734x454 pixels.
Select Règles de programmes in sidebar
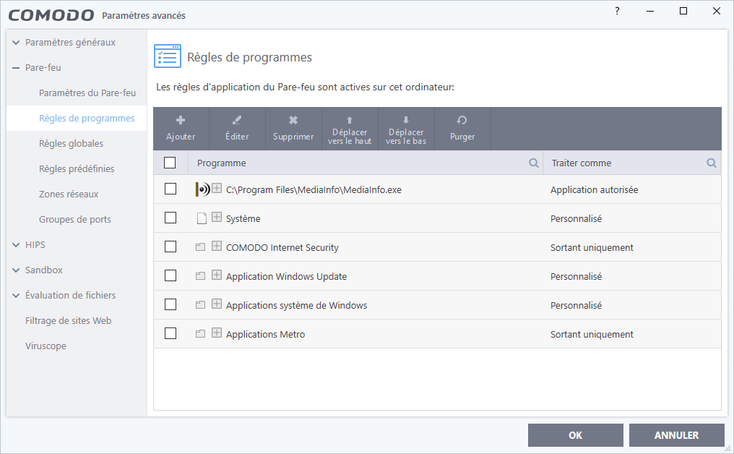87,118
